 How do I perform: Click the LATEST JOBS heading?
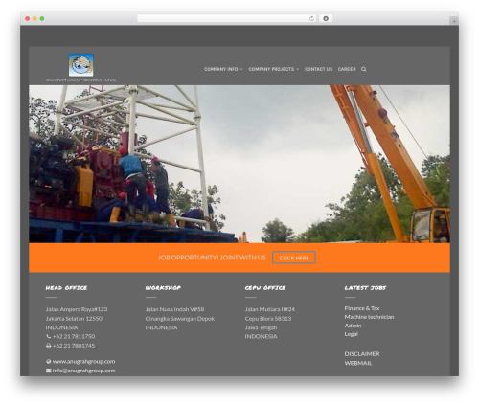tap(365, 288)
